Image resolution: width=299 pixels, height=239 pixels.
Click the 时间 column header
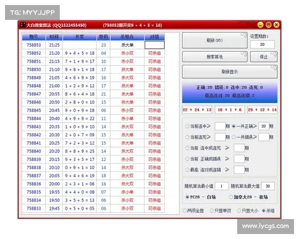[x=54, y=36]
